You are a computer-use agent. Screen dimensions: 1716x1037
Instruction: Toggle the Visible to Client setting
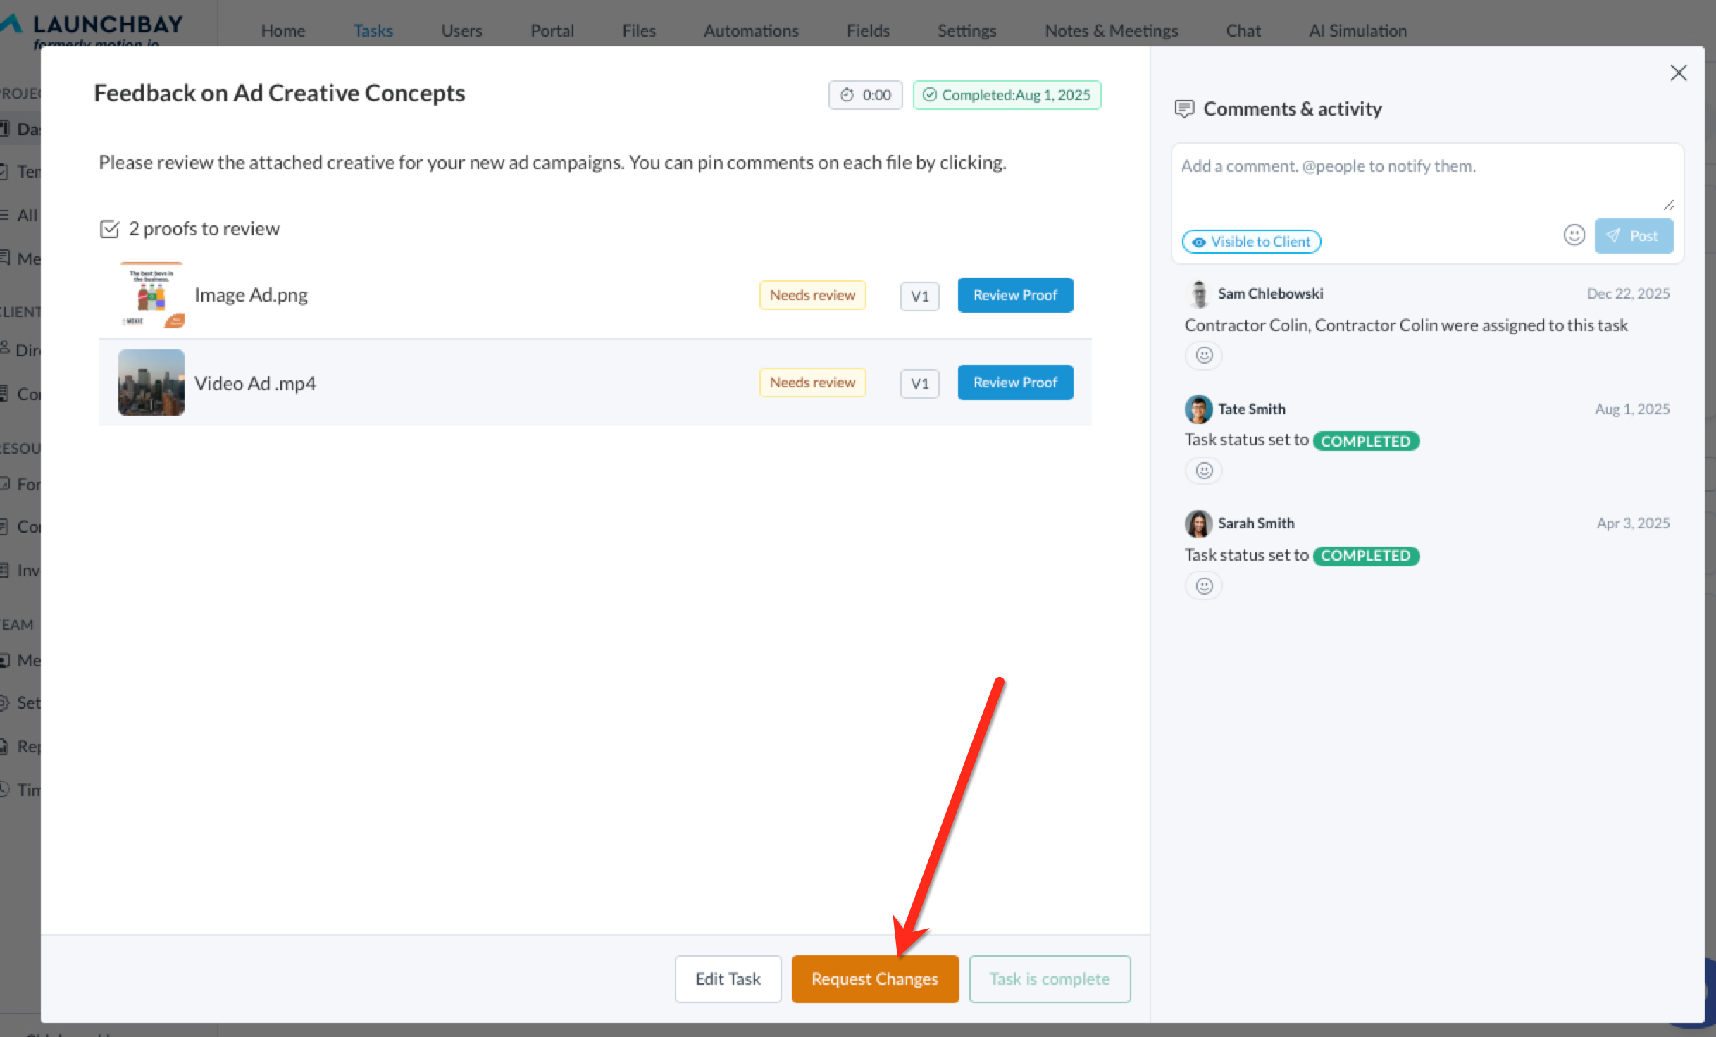pyautogui.click(x=1251, y=242)
